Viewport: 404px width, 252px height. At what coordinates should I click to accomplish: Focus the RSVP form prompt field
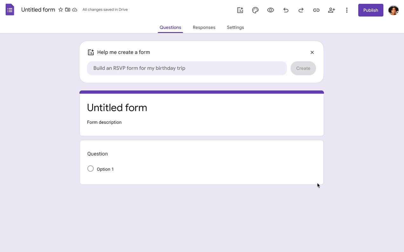point(187,68)
